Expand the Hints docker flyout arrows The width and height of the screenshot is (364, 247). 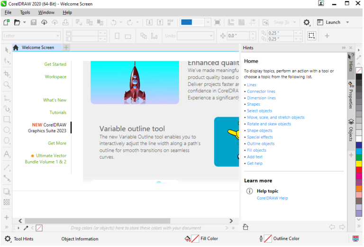pyautogui.click(x=344, y=48)
